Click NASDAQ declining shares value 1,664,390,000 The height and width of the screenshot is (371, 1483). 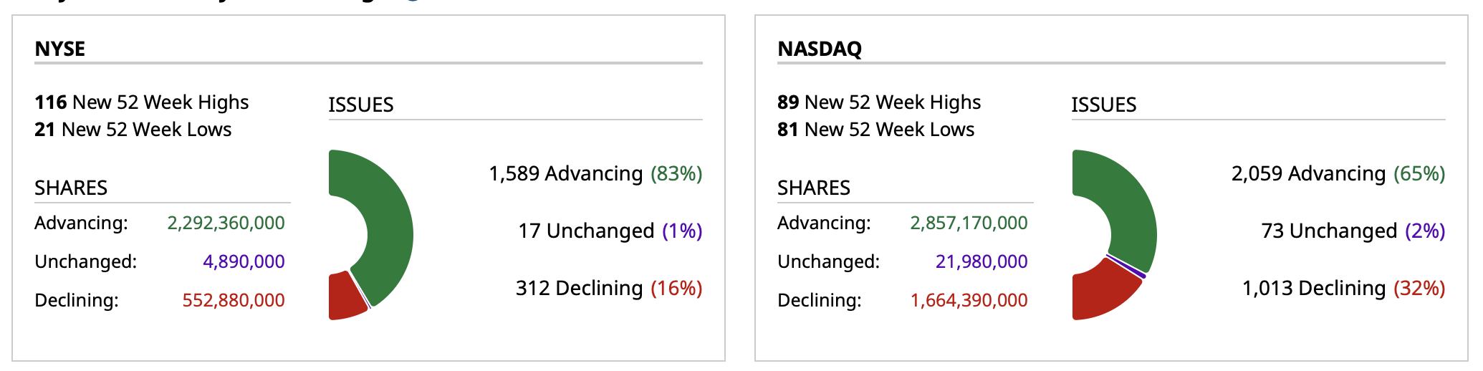[x=969, y=300]
